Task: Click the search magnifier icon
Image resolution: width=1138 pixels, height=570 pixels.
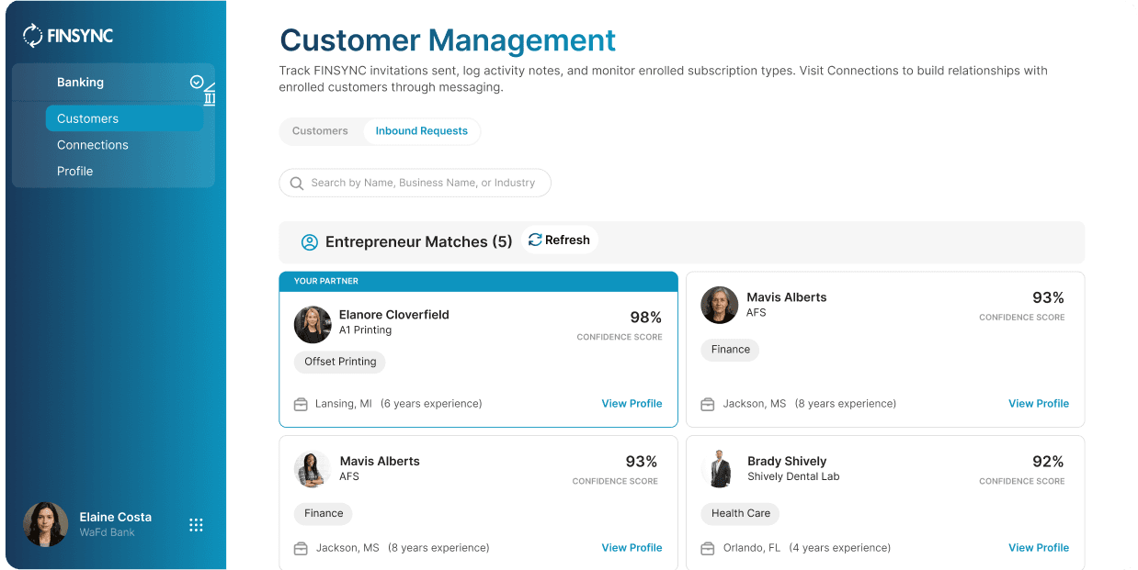Action: (296, 183)
